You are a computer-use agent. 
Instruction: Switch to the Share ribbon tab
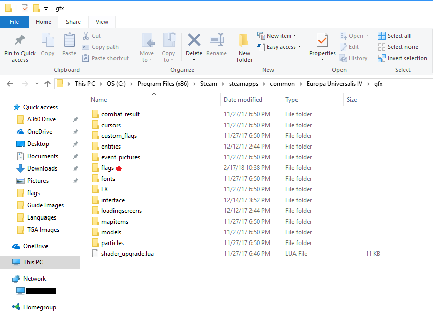tap(73, 22)
